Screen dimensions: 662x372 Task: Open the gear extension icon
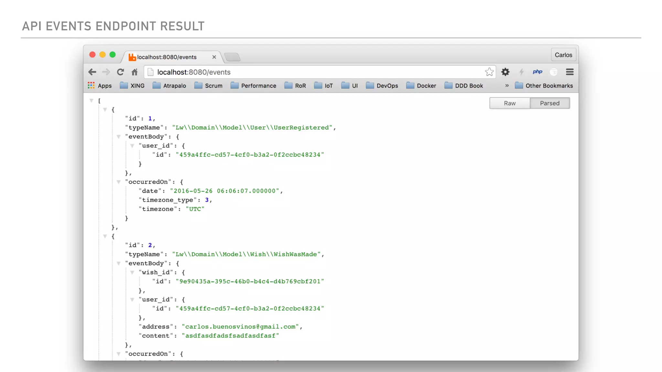(505, 72)
